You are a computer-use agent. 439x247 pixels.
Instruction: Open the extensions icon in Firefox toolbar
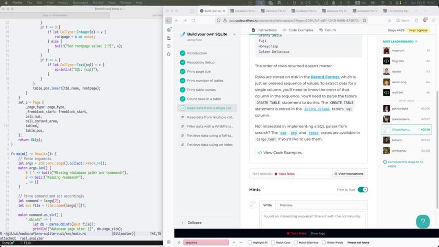(x=416, y=20)
